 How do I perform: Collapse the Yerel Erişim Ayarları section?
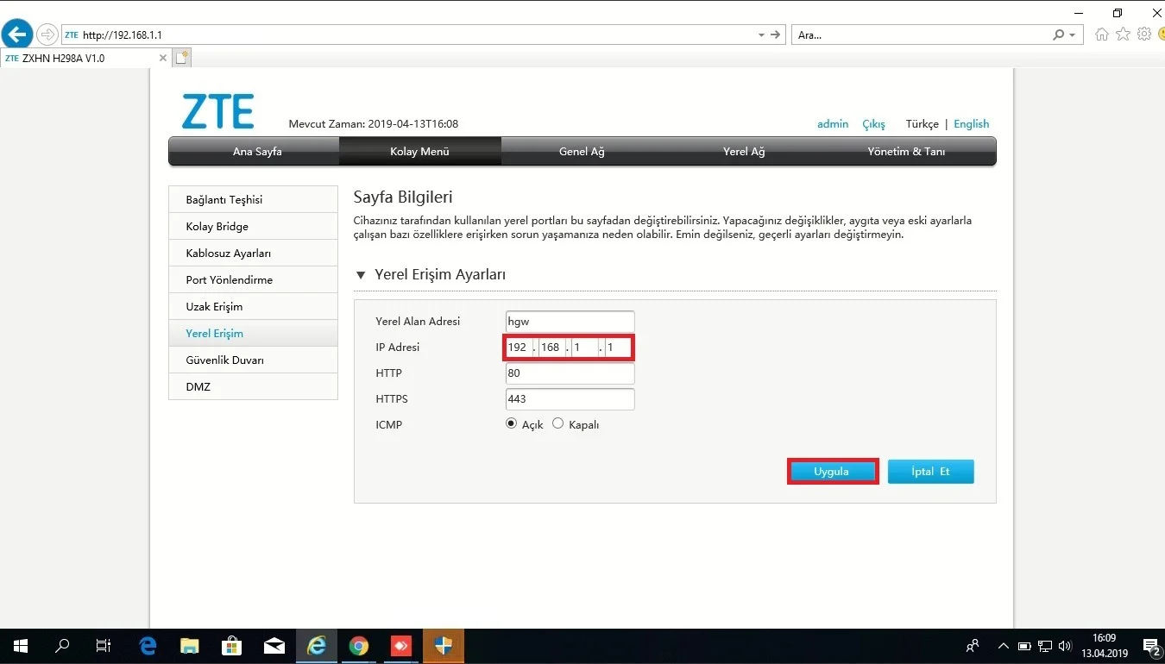point(361,274)
